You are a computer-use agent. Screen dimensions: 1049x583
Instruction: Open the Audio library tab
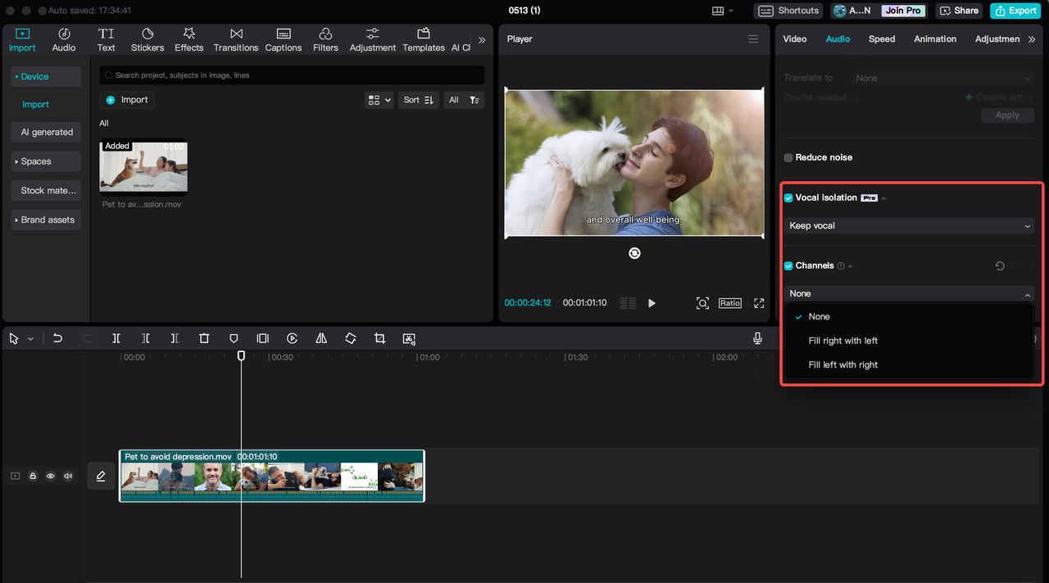pyautogui.click(x=64, y=39)
